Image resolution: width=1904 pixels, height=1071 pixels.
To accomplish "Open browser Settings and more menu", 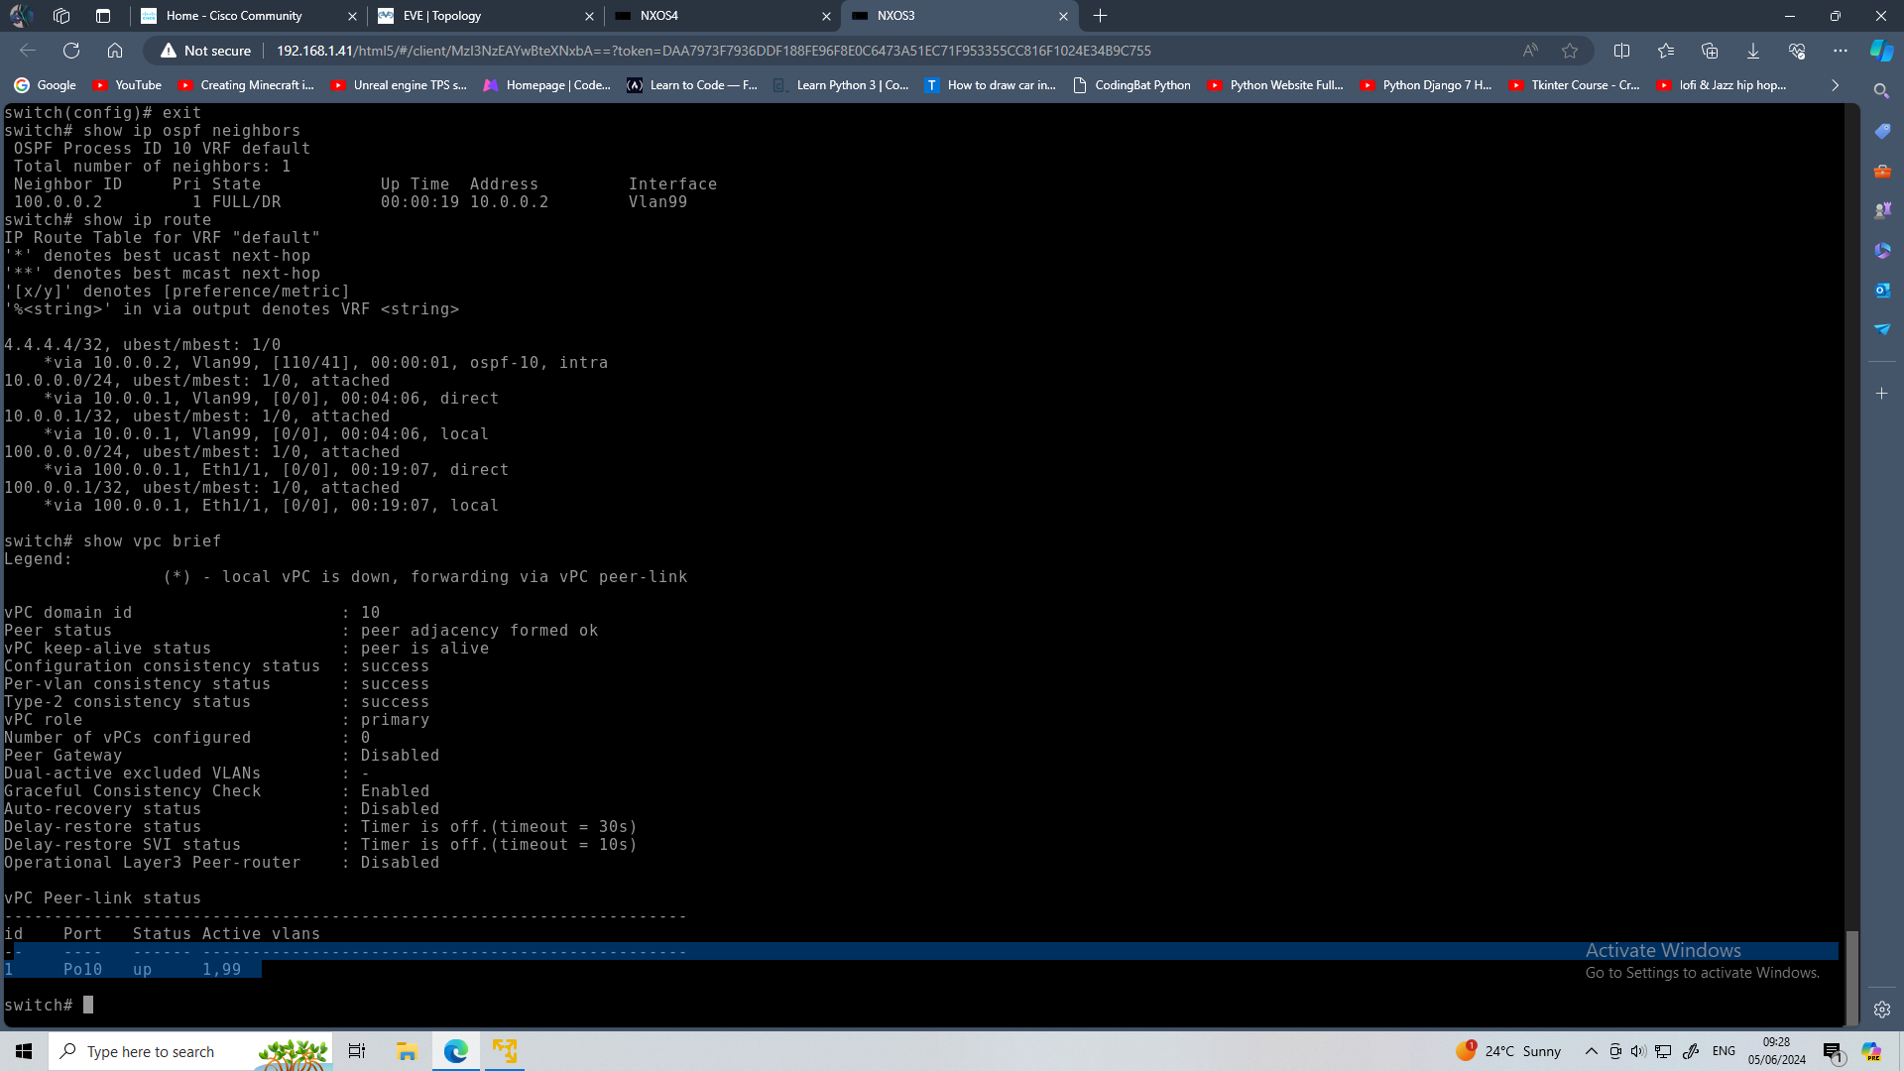I will 1840,51.
